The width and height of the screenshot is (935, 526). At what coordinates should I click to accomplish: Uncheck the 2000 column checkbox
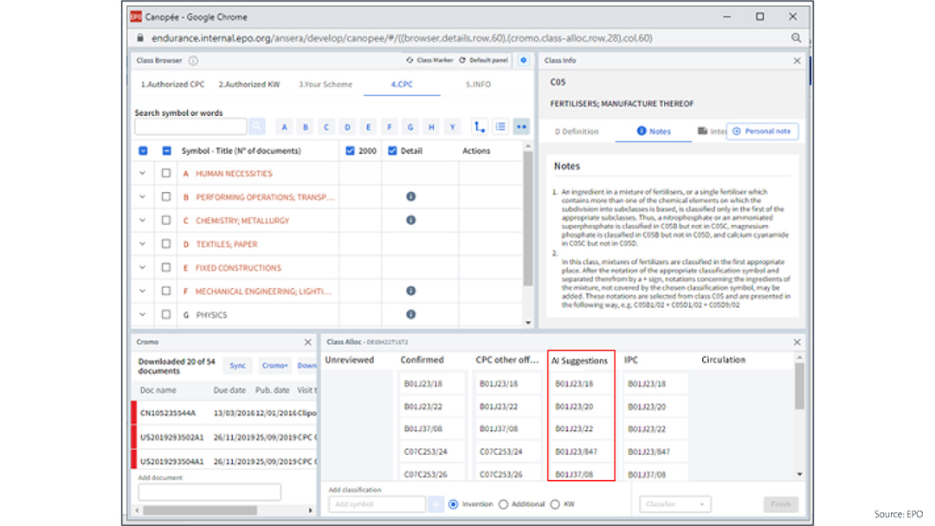point(351,151)
